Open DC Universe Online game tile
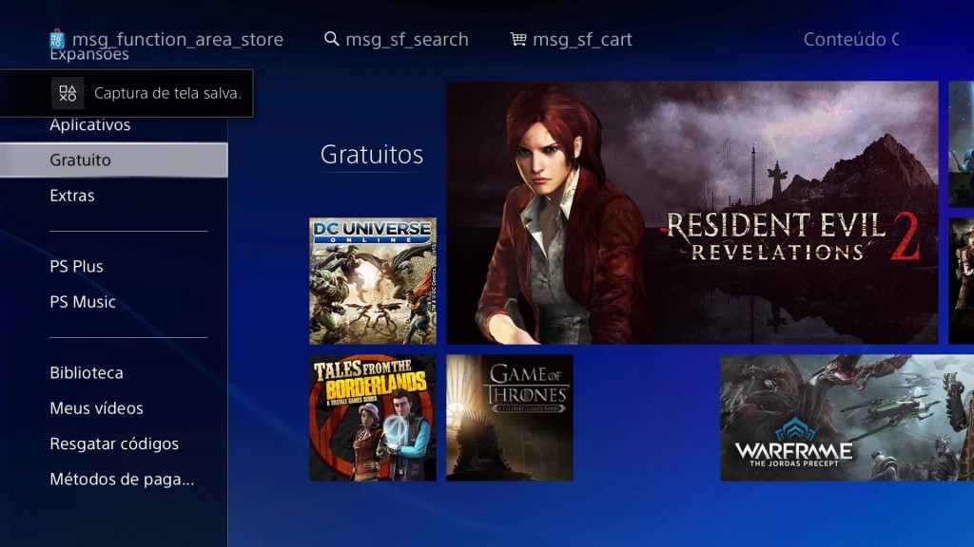The width and height of the screenshot is (974, 547). 373,281
